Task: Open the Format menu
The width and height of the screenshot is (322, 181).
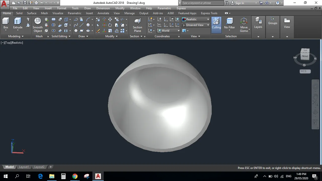Action: (x=62, y=8)
